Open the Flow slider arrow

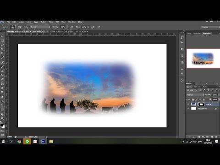click(x=88, y=27)
